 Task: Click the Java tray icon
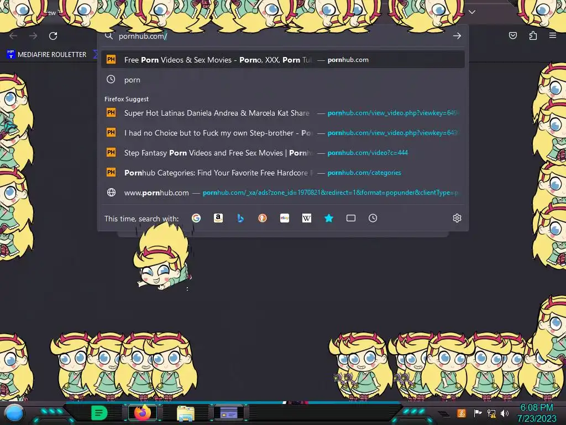462,413
